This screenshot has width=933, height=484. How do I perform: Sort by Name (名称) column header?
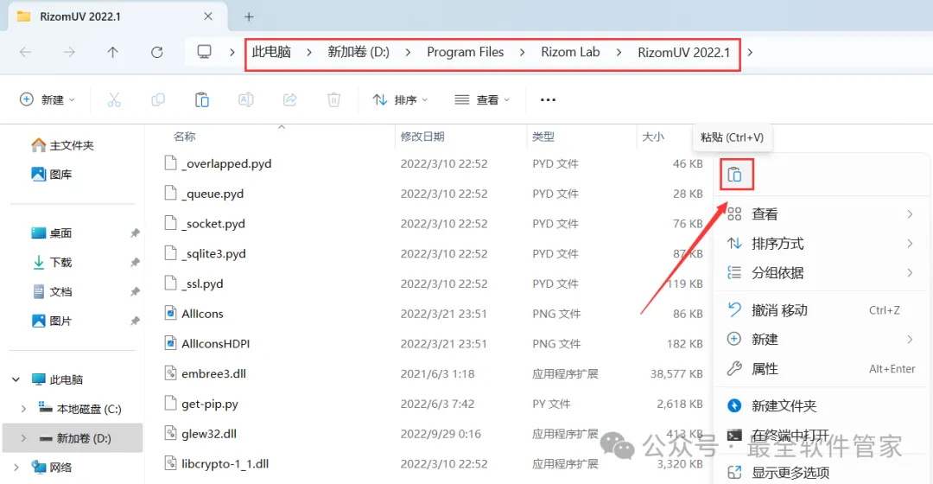[x=185, y=137]
